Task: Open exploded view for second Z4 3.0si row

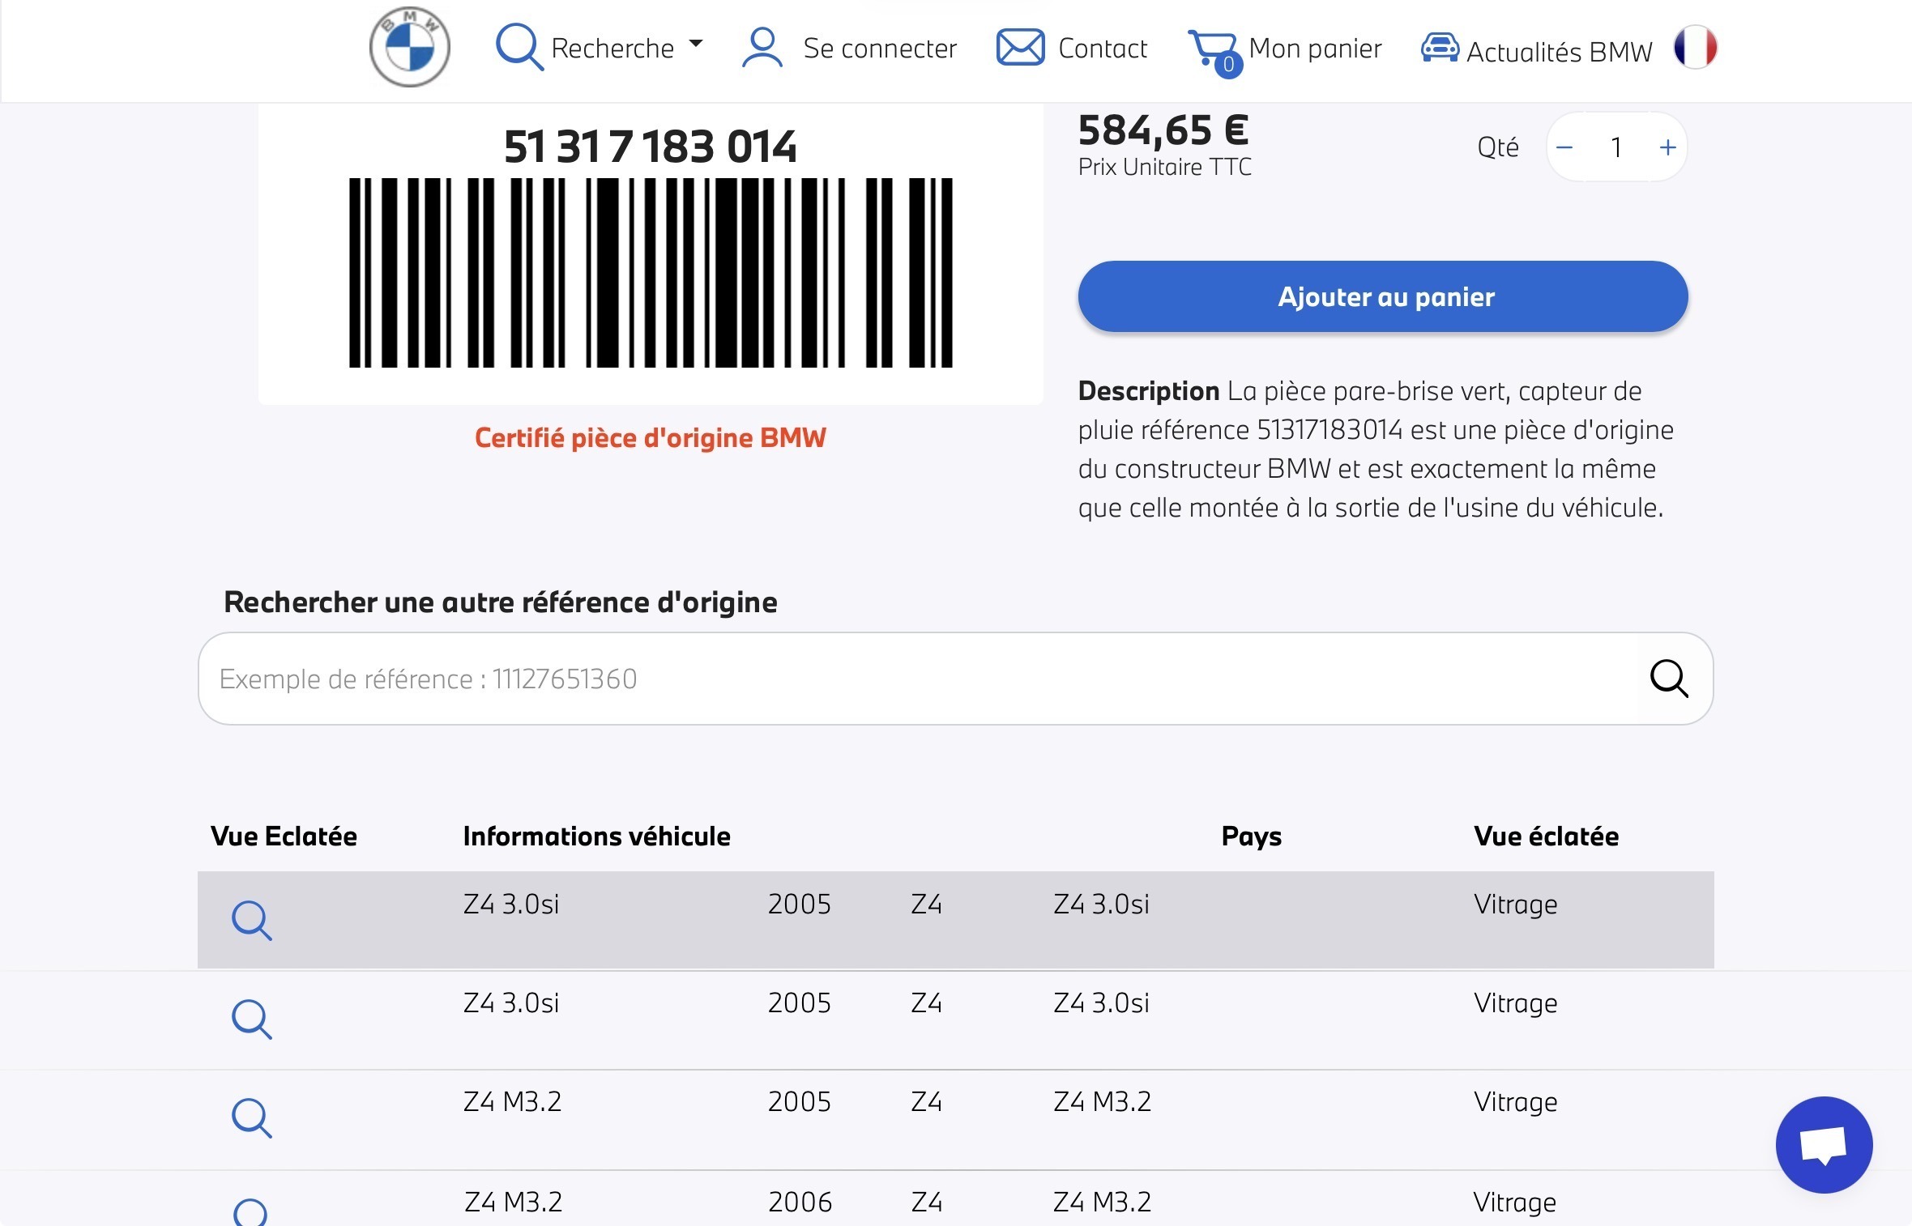Action: 252,1020
